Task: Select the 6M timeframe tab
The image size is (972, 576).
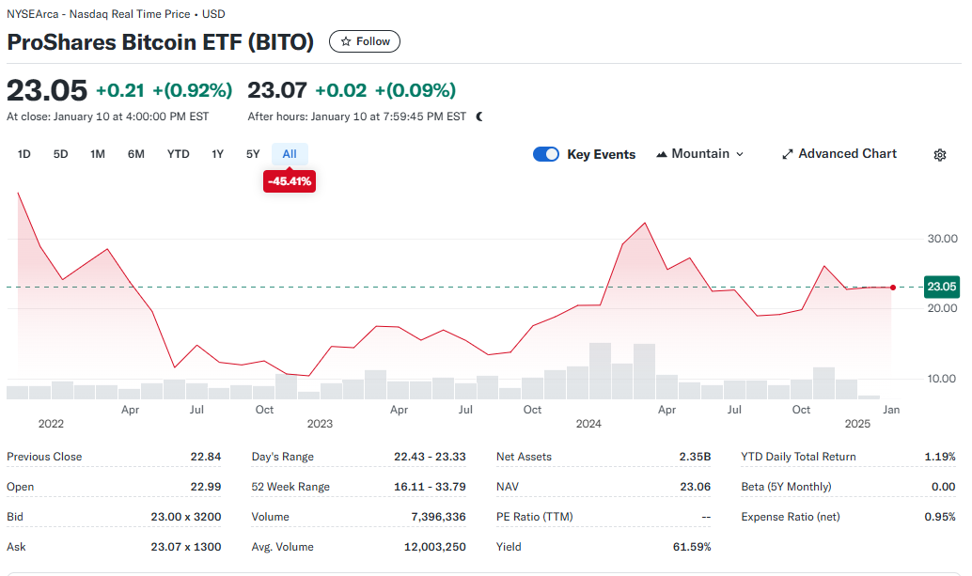Action: 135,153
